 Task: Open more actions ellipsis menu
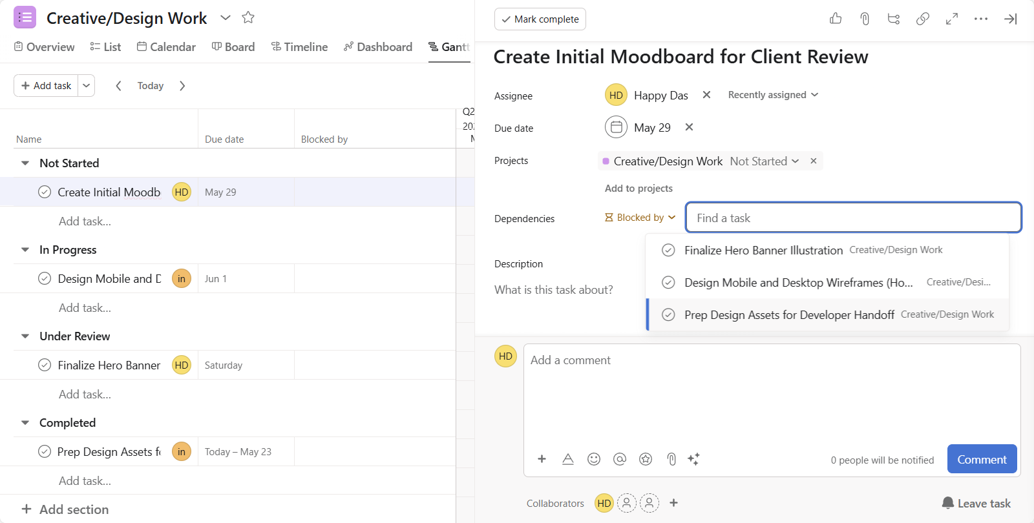click(x=981, y=19)
